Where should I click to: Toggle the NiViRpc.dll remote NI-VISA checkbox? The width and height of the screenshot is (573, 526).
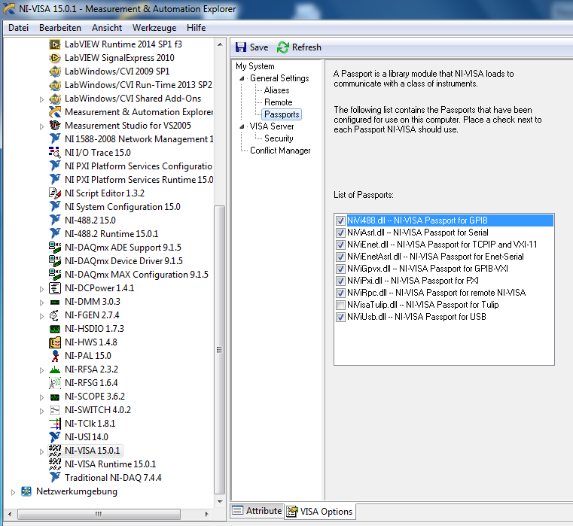[340, 293]
